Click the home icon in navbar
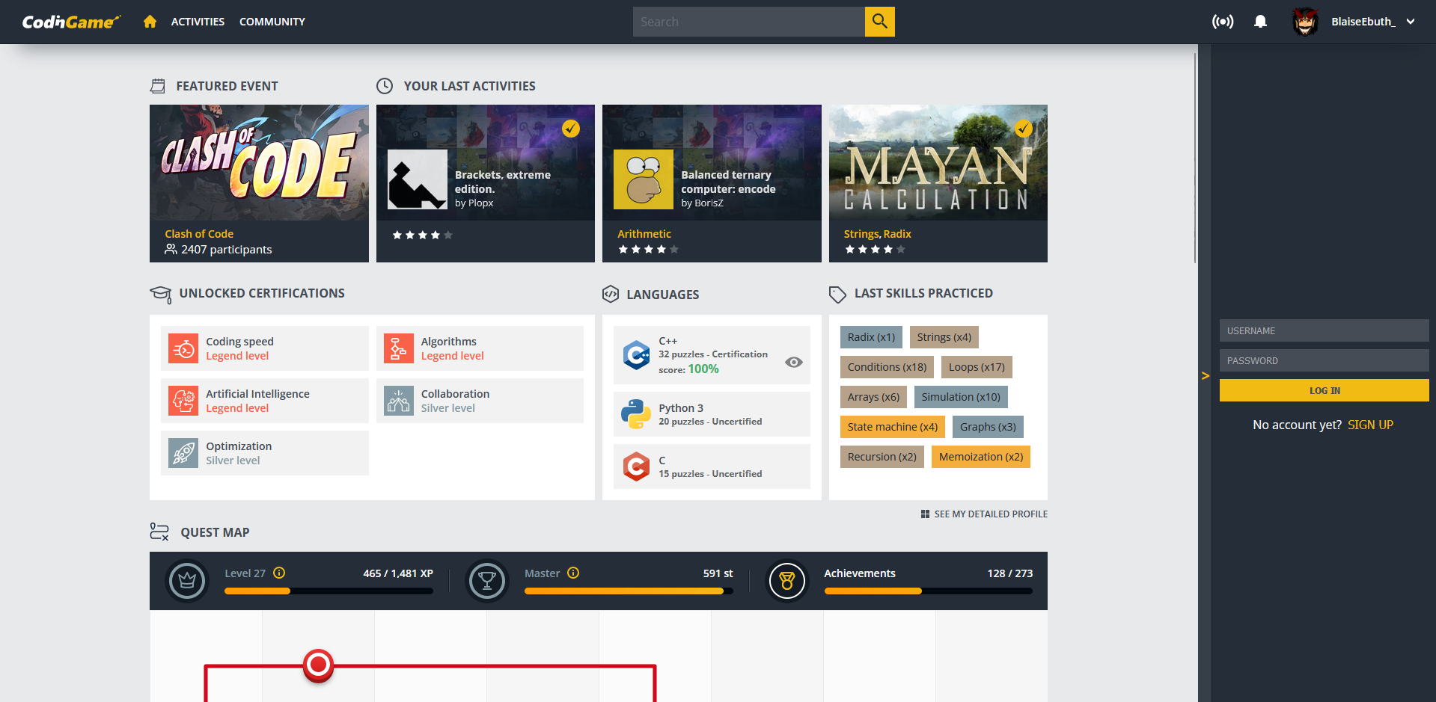 coord(150,22)
